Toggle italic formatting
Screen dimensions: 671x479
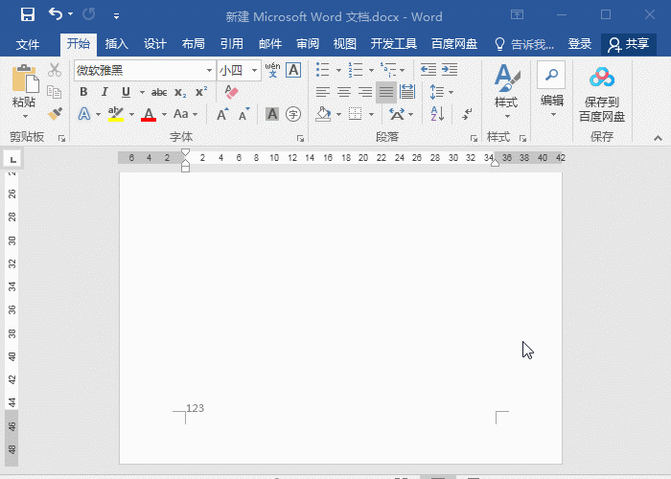click(104, 92)
